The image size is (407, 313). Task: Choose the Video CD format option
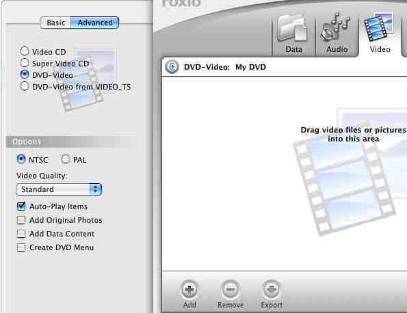(x=25, y=51)
